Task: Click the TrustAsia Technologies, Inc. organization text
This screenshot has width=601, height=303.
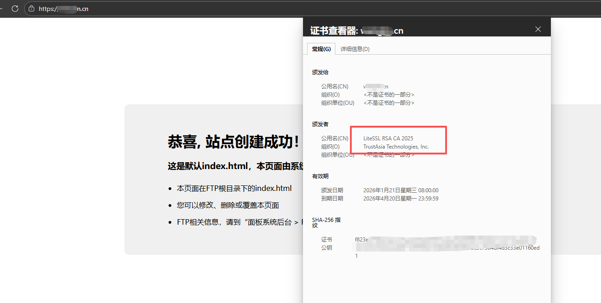Action: [396, 146]
